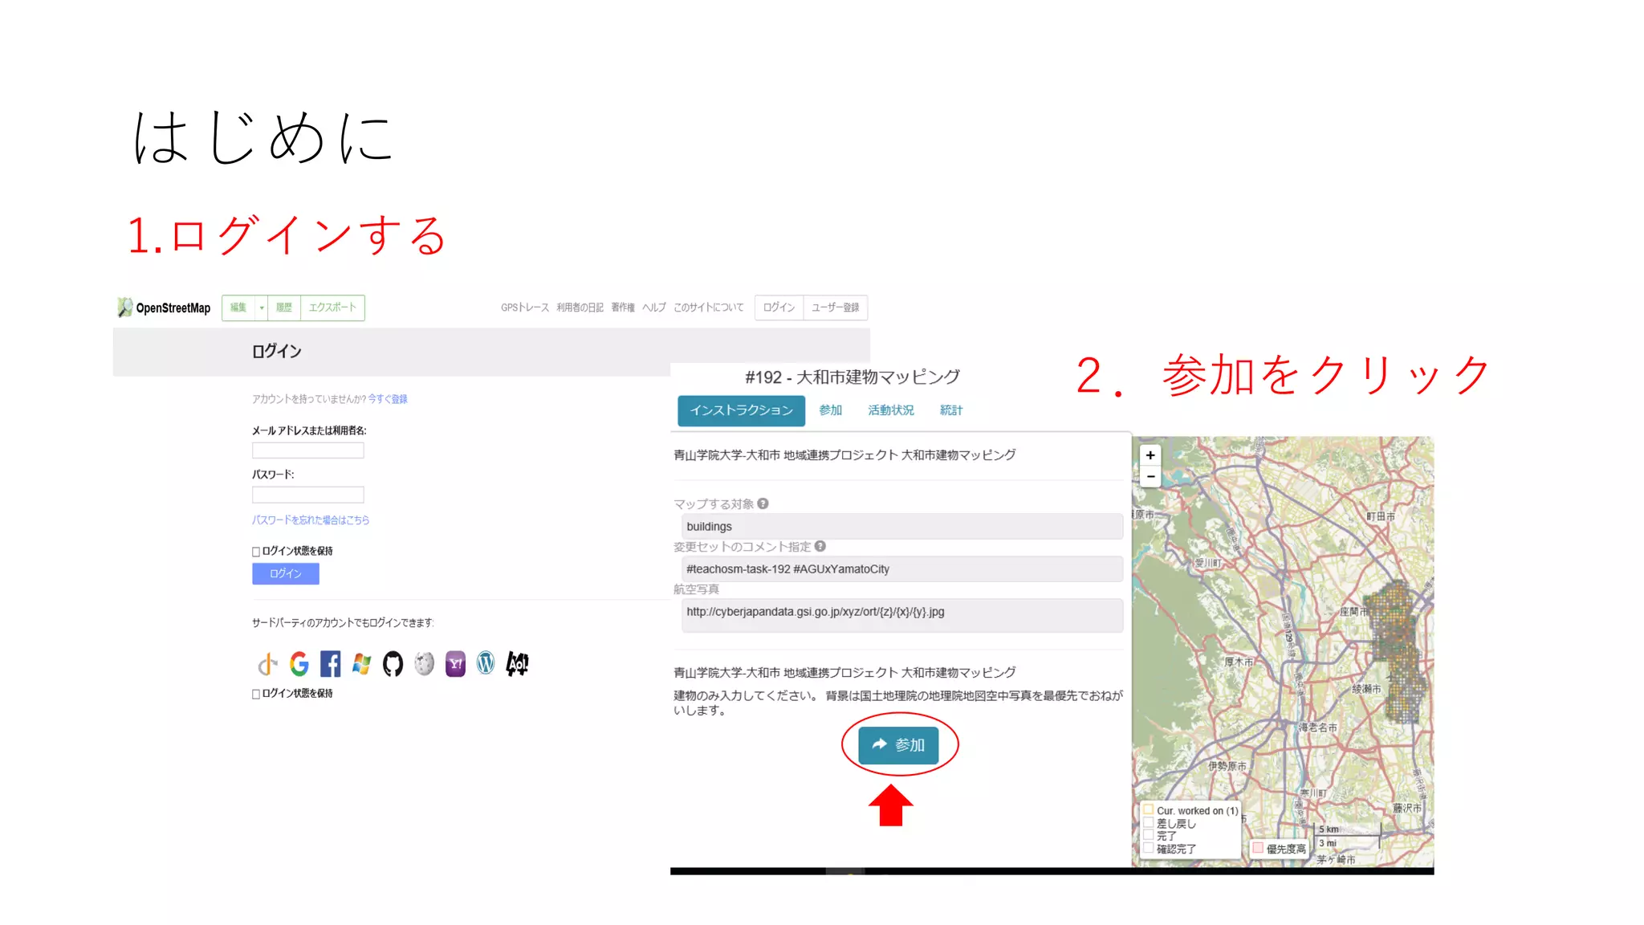1644x925 pixels.
Task: Check ログイン状態を保持 above the login button
Action: 256,552
